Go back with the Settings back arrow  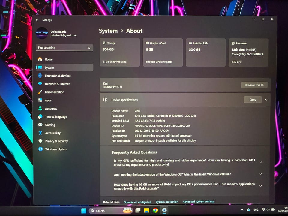(x=37, y=20)
